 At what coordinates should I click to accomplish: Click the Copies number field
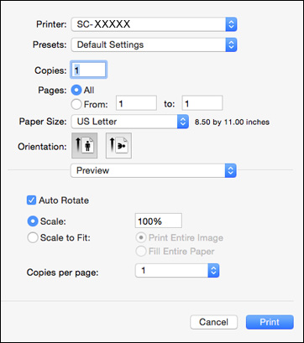point(89,70)
